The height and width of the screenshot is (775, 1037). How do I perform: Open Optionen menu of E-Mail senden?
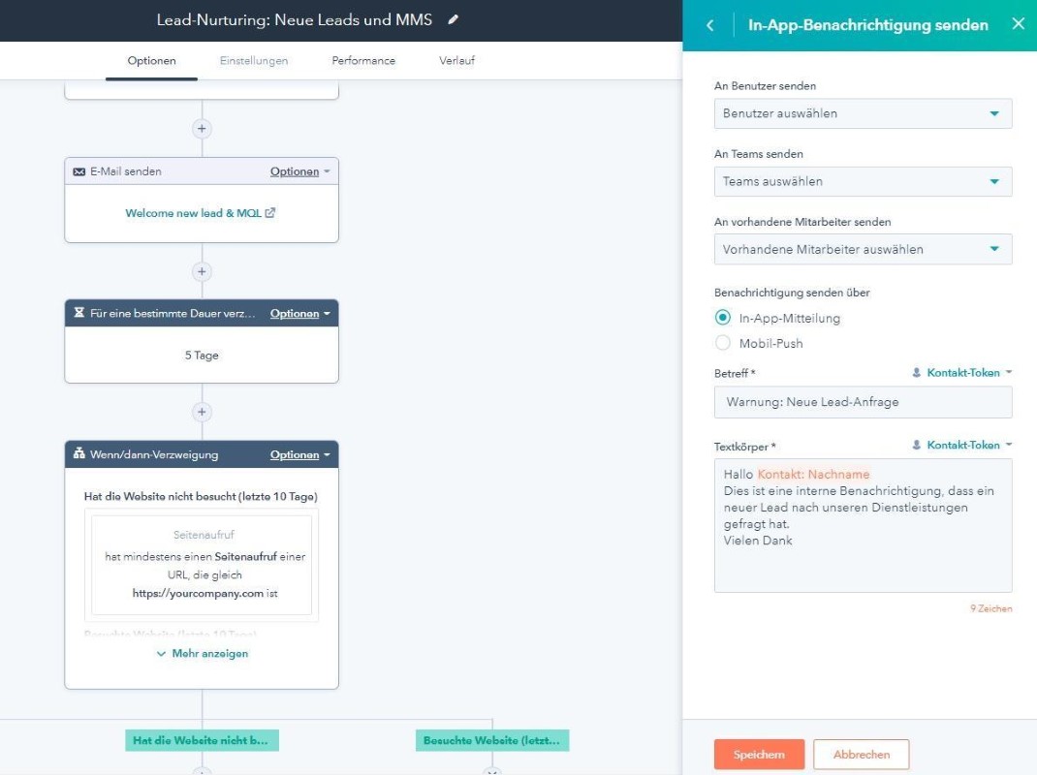(x=299, y=171)
